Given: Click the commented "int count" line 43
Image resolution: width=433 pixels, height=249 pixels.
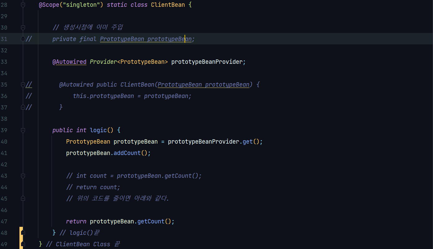Looking at the screenshot, I should 134,176.
